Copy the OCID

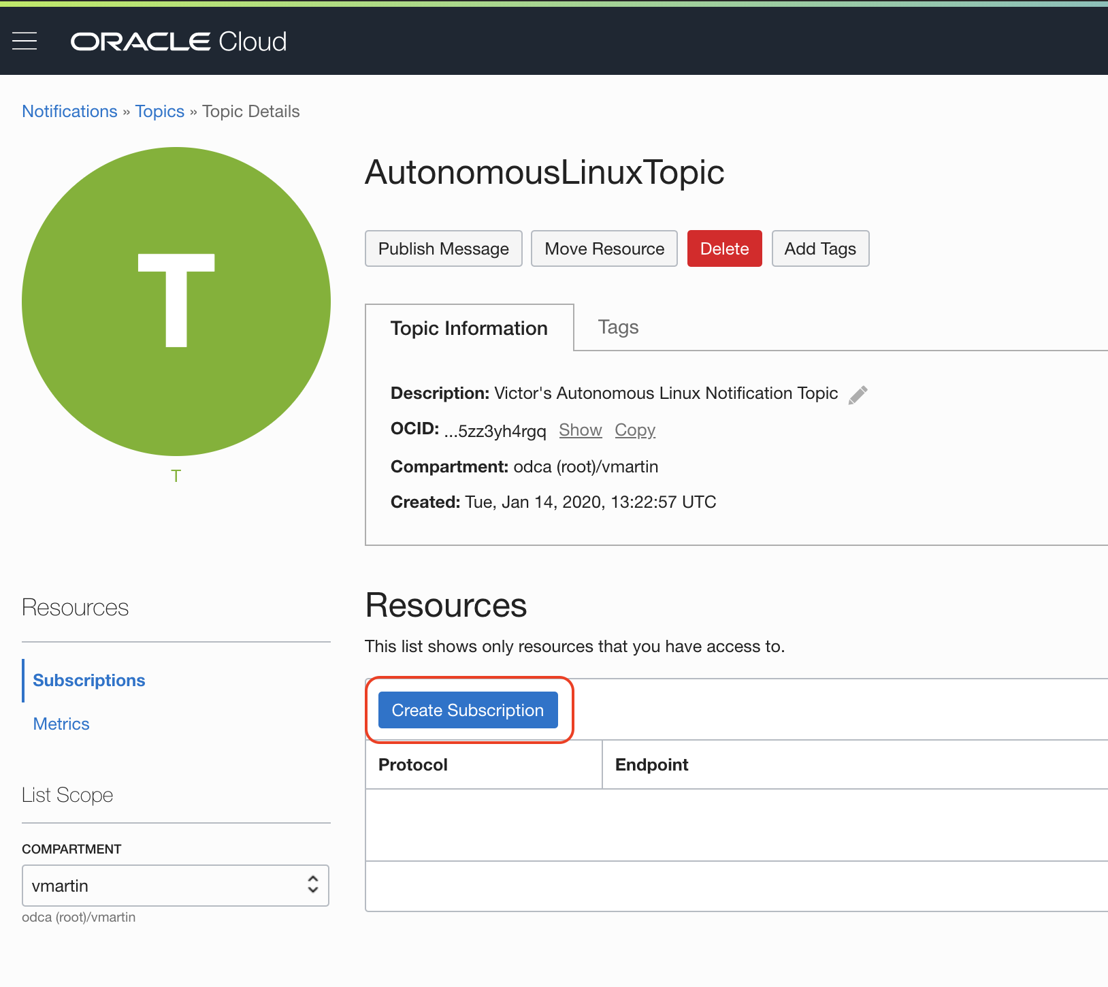635,430
